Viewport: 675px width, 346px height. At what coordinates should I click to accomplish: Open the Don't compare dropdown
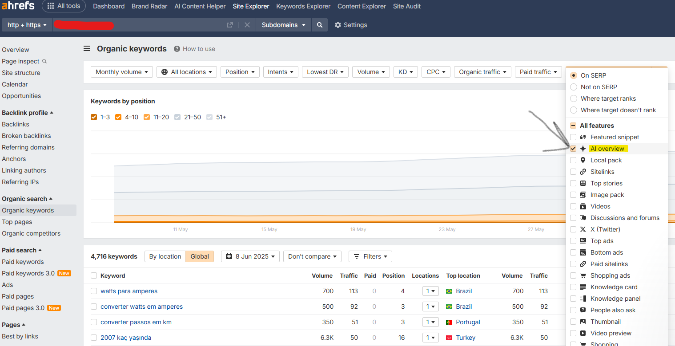point(312,256)
